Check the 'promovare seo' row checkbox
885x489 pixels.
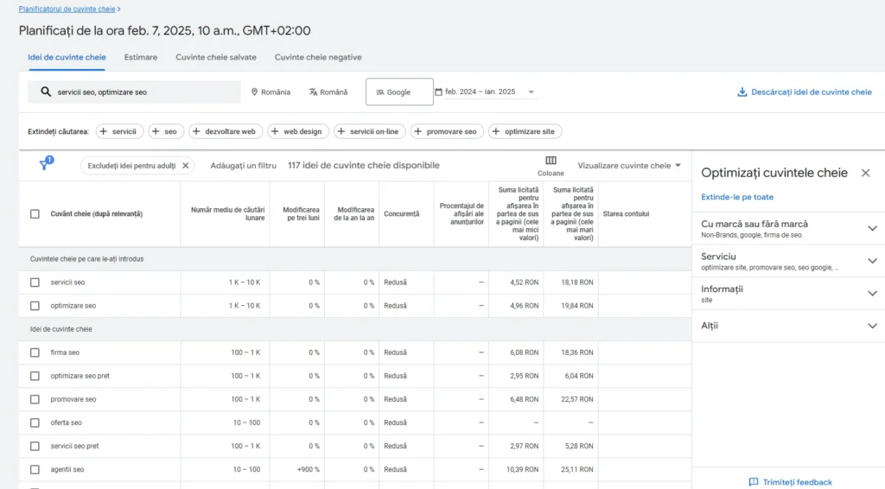point(35,399)
